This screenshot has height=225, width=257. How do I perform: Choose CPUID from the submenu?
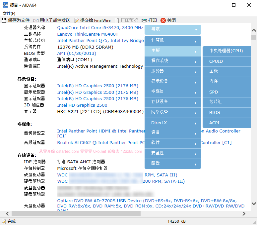pyautogui.click(x=227, y=61)
